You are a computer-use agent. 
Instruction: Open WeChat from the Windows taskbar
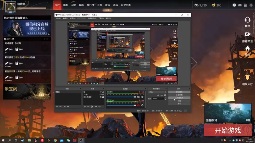[68, 140]
